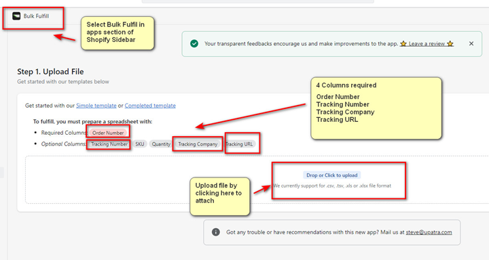Dismiss the feedback banner with X

(x=471, y=43)
